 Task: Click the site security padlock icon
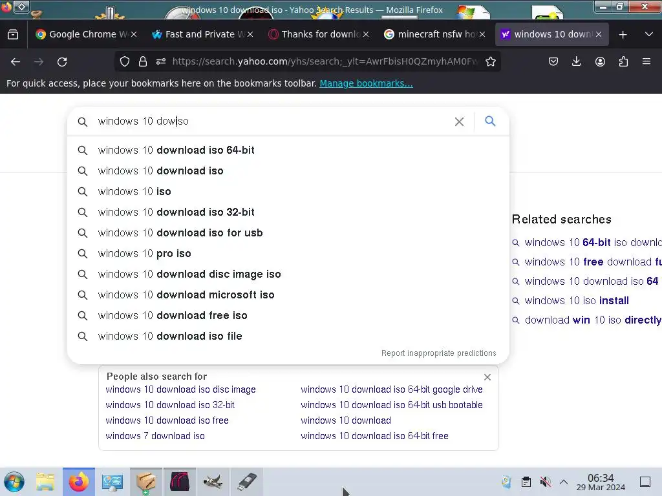click(143, 61)
